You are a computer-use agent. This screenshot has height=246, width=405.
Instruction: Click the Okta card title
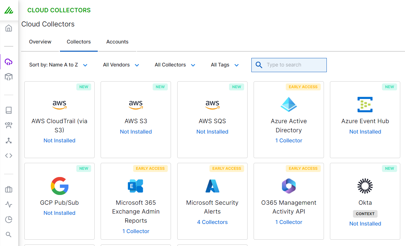coord(365,203)
